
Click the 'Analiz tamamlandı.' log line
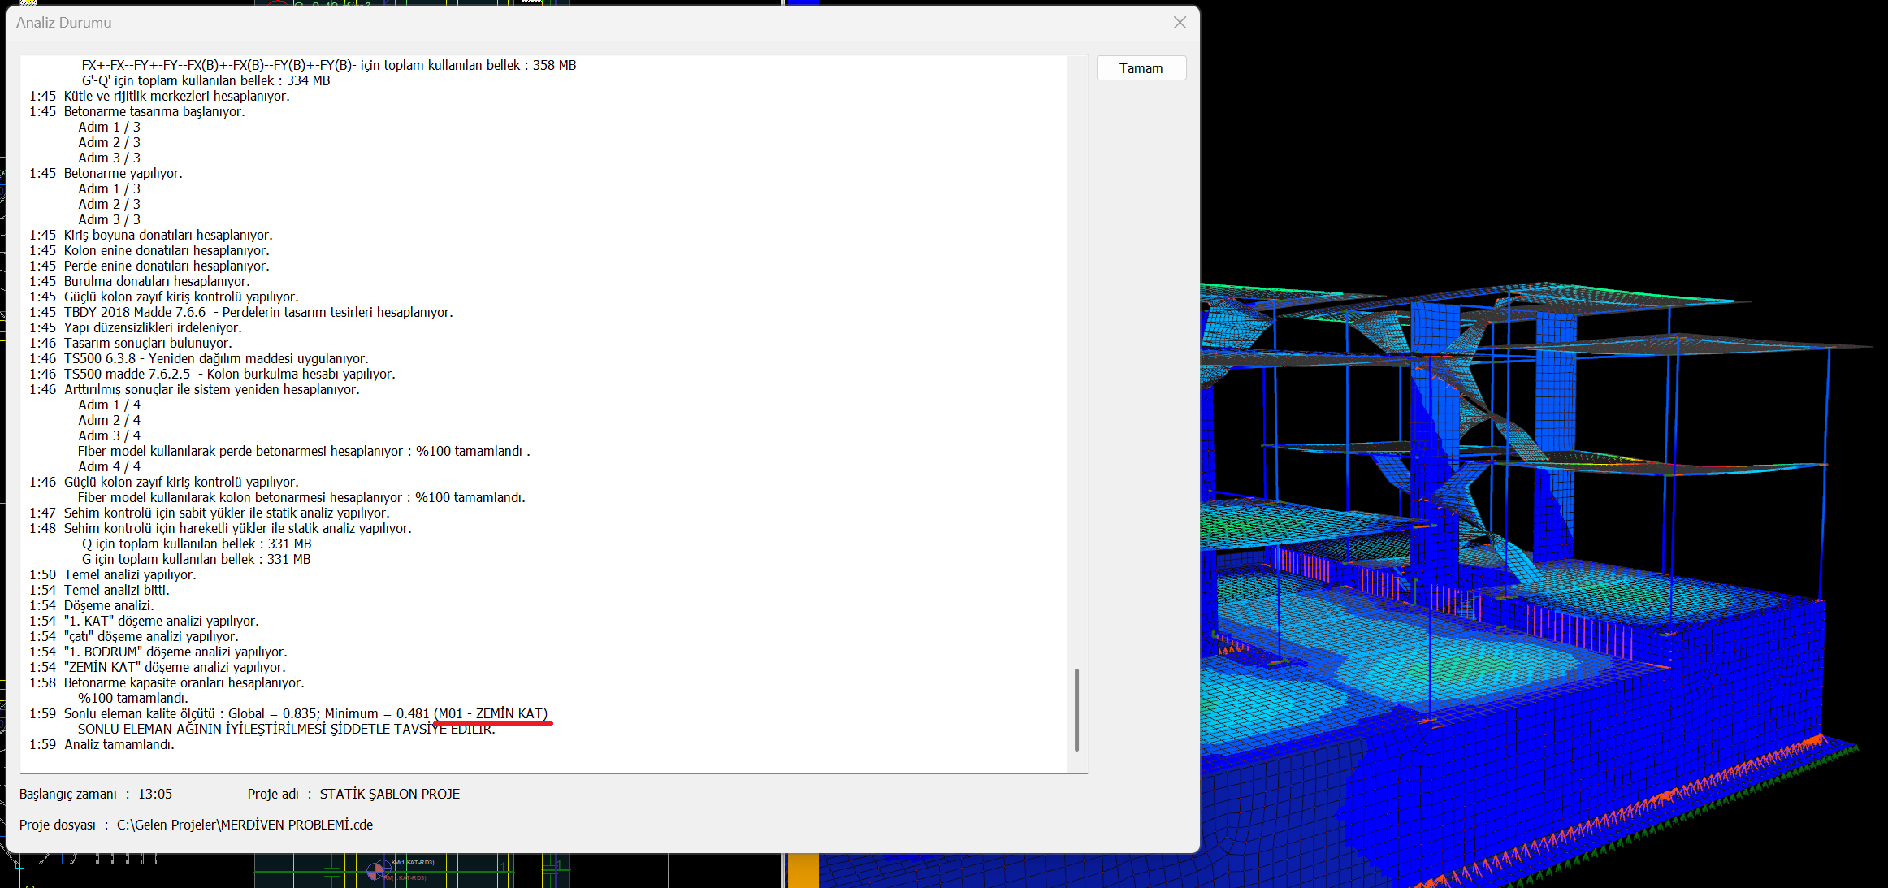click(x=119, y=744)
